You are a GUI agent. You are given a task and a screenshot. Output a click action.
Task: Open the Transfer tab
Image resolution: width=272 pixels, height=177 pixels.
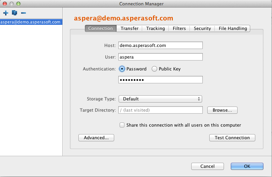coord(130,28)
